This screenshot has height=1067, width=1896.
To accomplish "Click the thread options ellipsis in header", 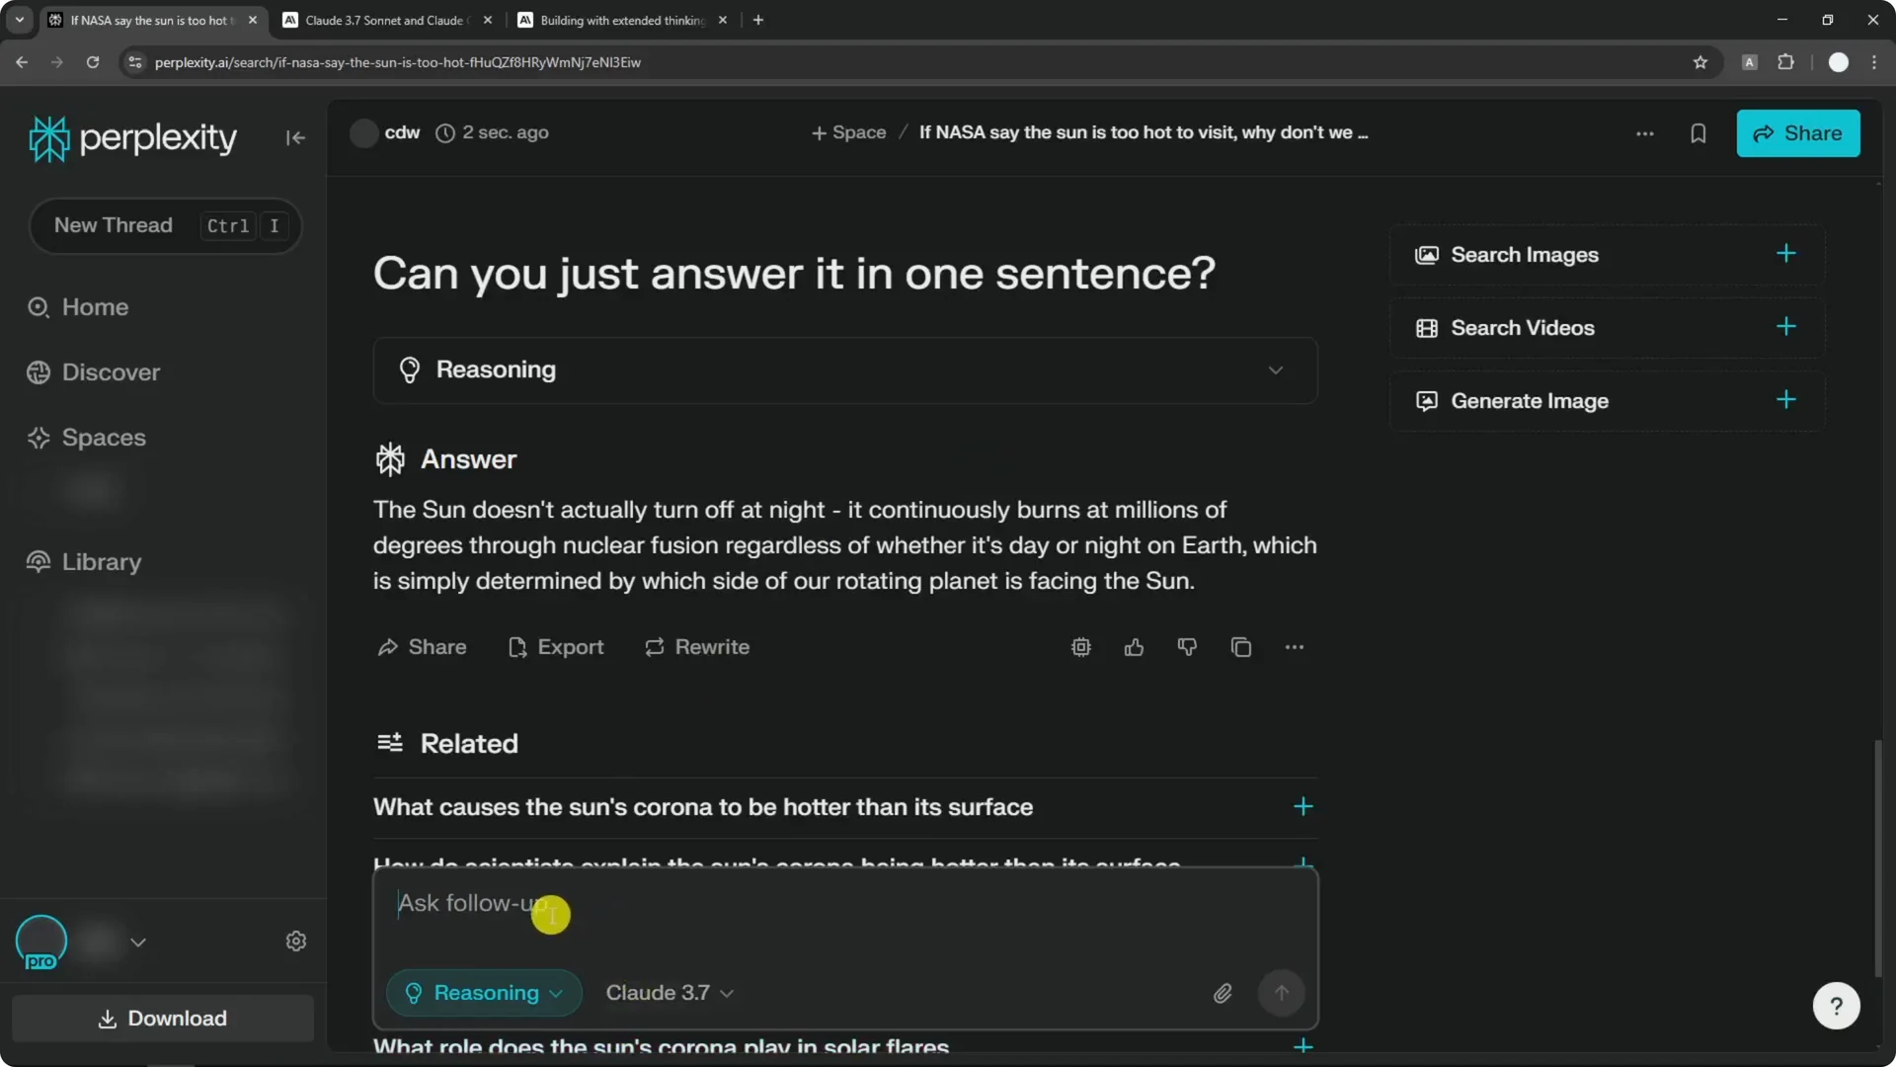I will 1644,133.
